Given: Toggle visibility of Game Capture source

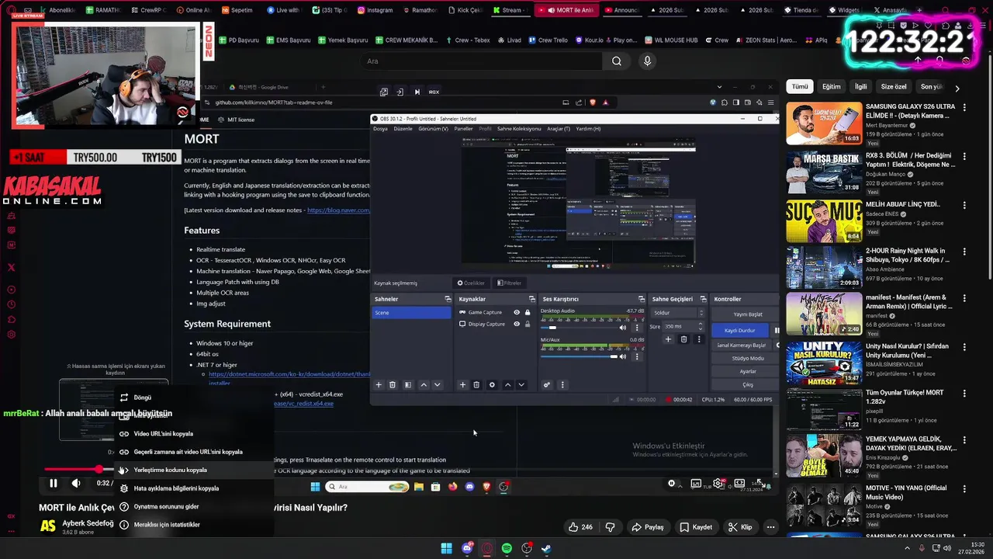Looking at the screenshot, I should pyautogui.click(x=517, y=312).
